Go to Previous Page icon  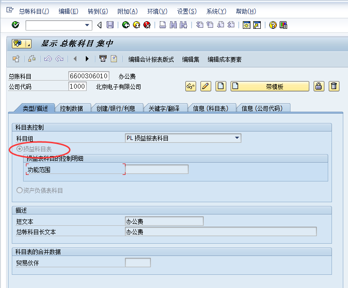click(210, 25)
